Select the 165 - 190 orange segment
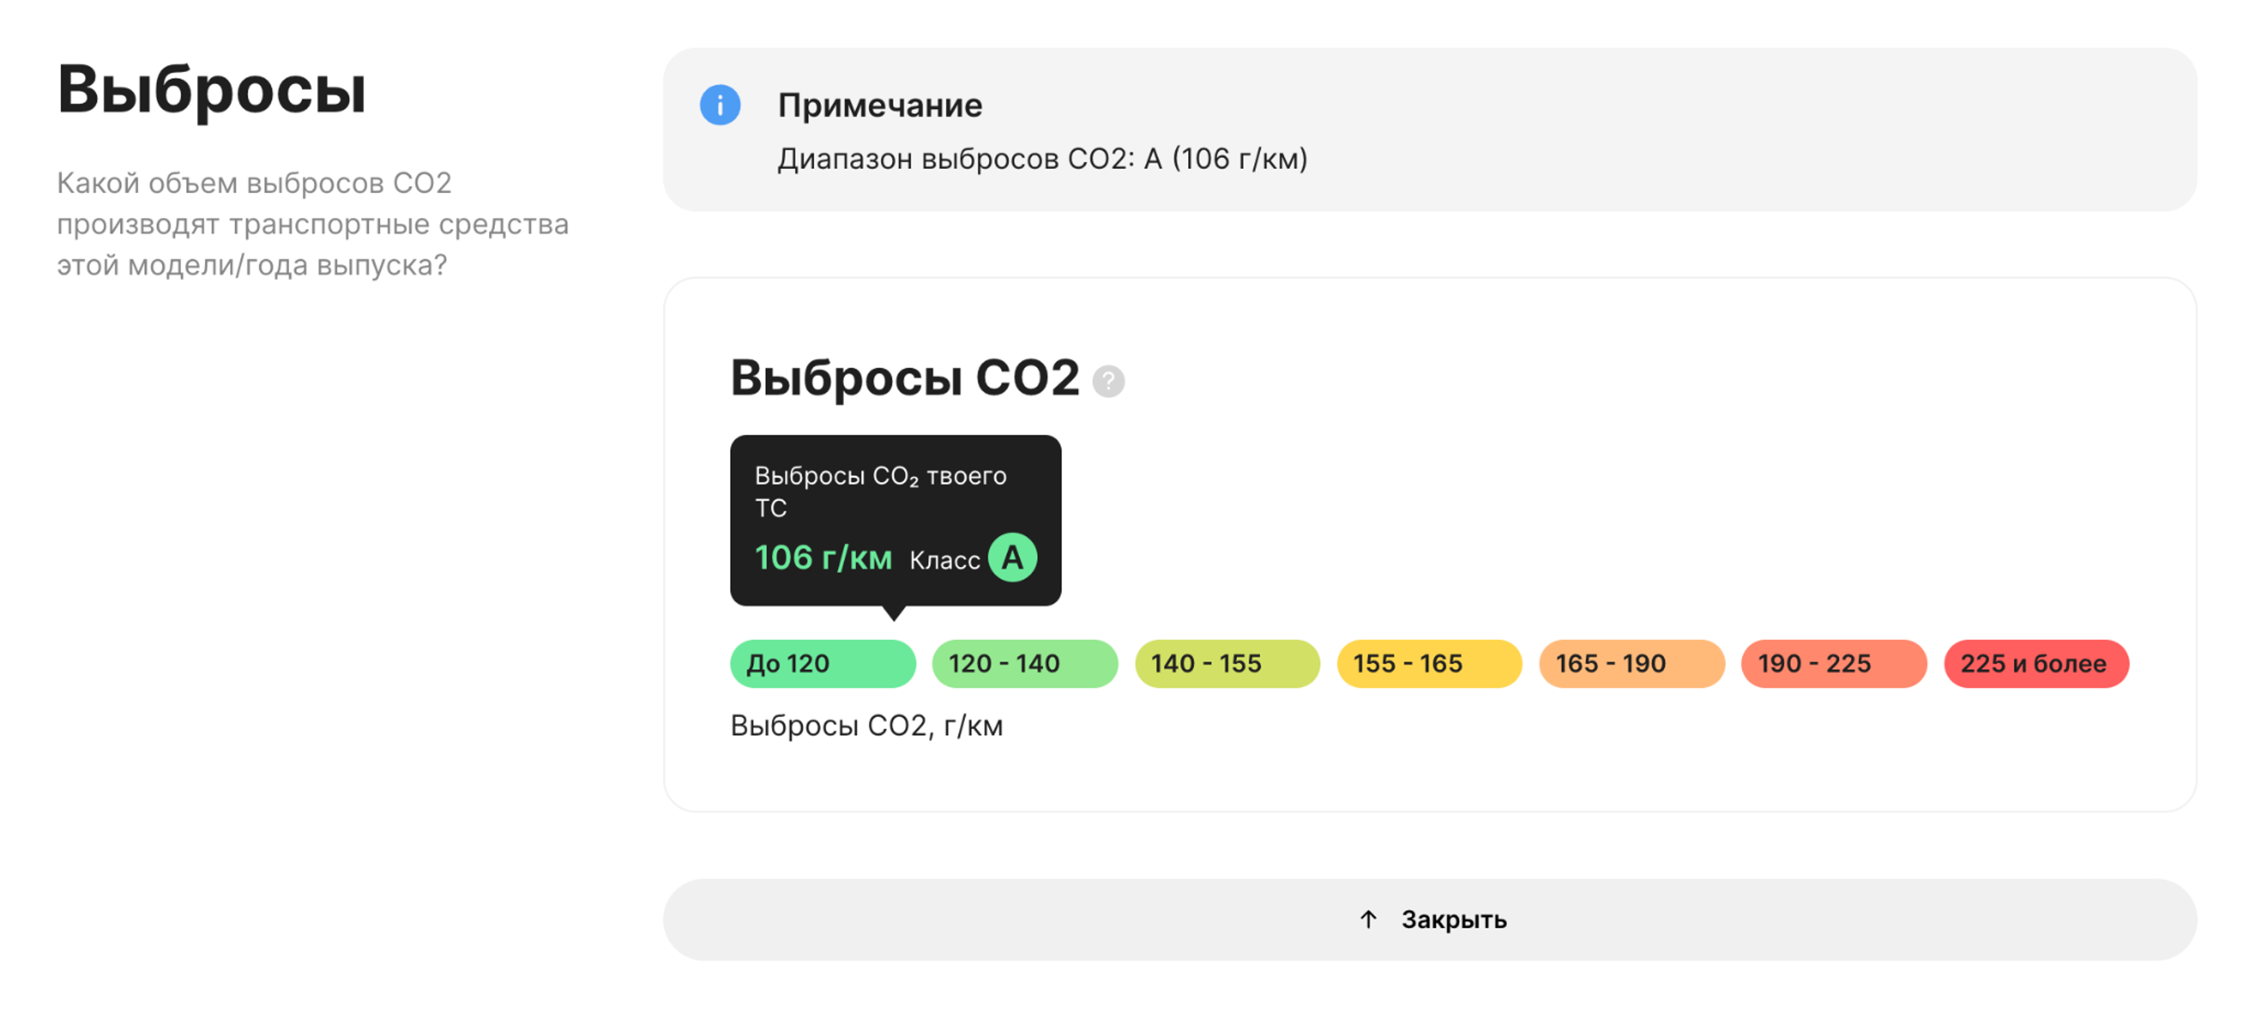 1631,663
